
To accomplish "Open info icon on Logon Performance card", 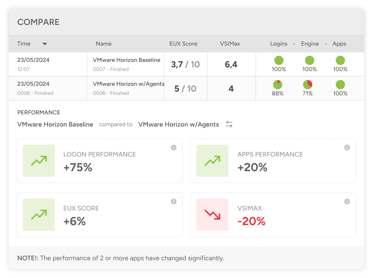I will [x=173, y=148].
